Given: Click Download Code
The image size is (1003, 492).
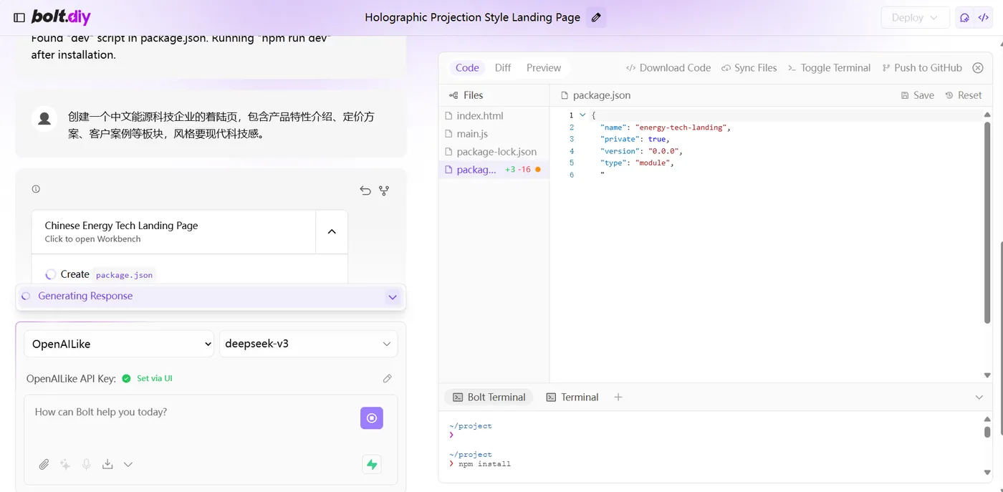Looking at the screenshot, I should [668, 68].
